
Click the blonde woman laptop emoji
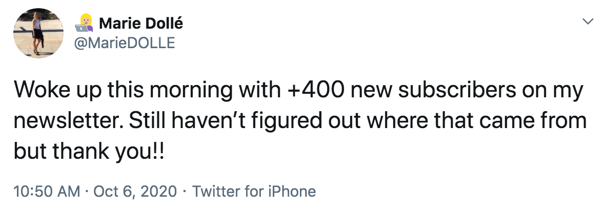(x=85, y=23)
